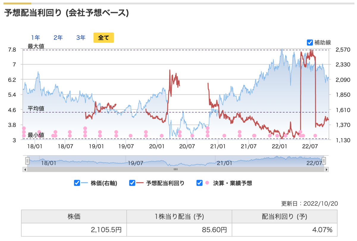Image resolution: width=357 pixels, height=241 pixels.
Task: Click the 2,105.5円 stock price cell
Action: pyautogui.click(x=74, y=230)
